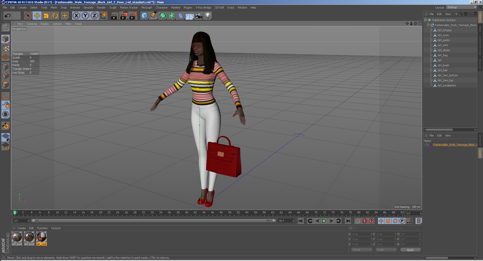Open the spline pen tool

(x=154, y=16)
